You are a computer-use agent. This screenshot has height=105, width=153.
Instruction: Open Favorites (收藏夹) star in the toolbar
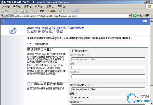click(x=52, y=11)
